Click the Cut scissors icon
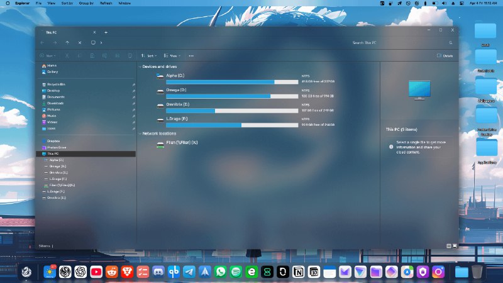503x283 pixels. [x=67, y=56]
